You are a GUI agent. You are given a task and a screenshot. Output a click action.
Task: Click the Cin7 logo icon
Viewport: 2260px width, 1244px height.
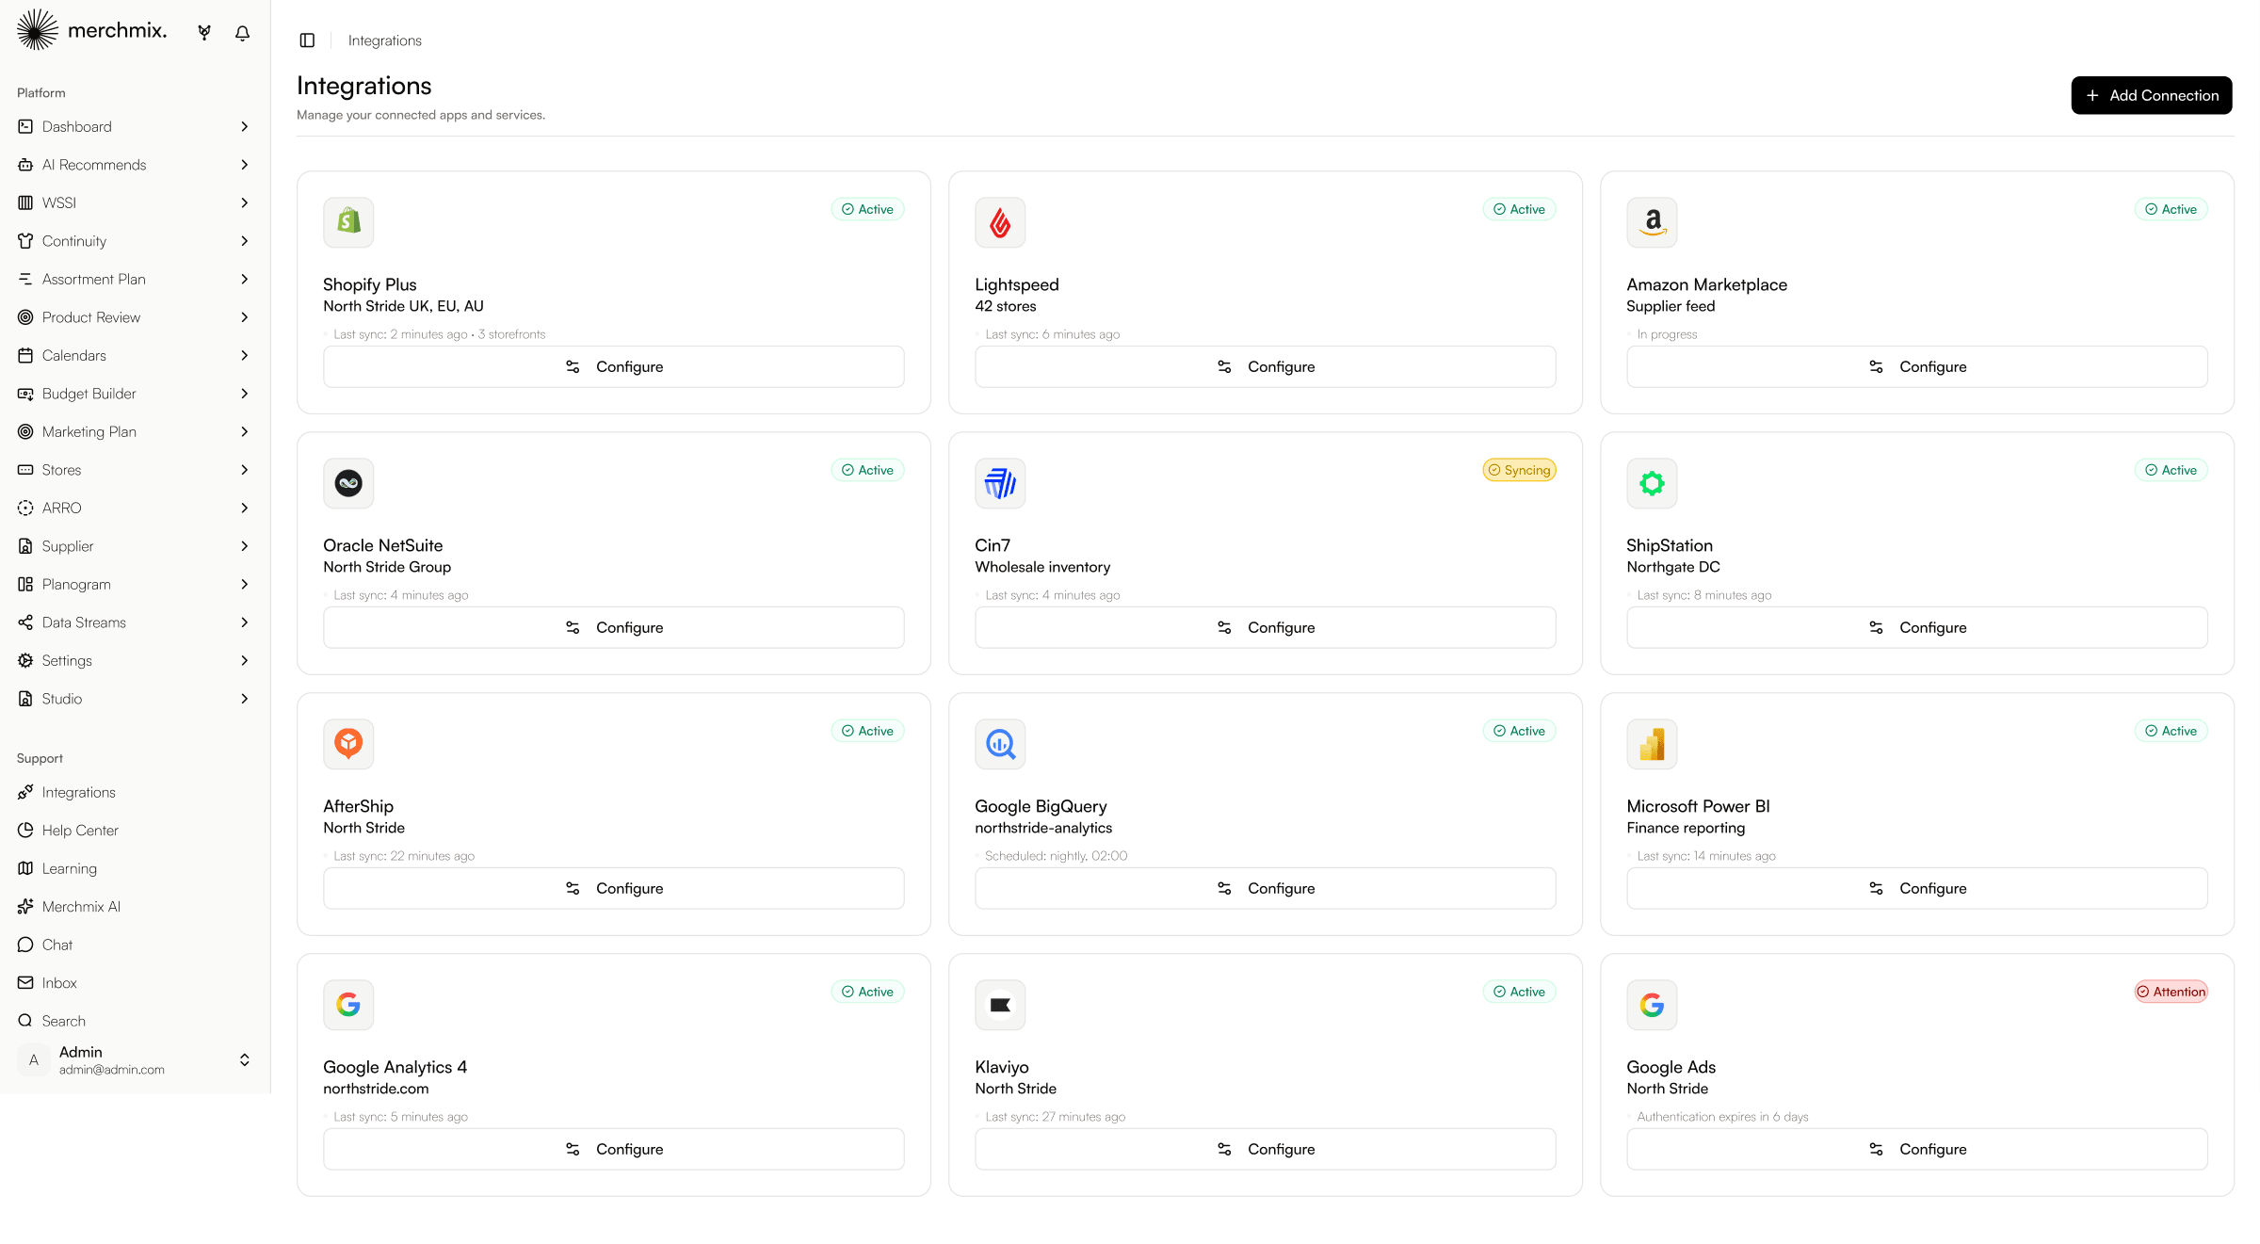[x=1000, y=483]
